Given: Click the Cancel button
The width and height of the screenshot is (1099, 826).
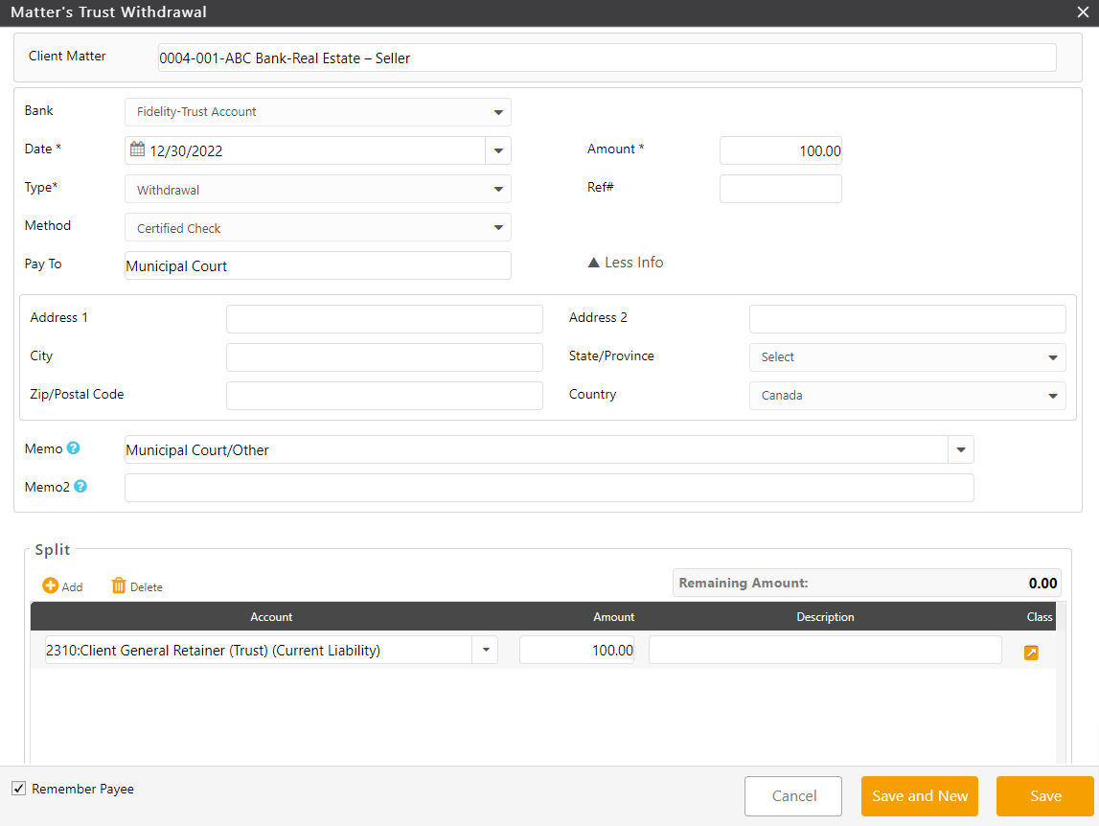Looking at the screenshot, I should pyautogui.click(x=793, y=796).
